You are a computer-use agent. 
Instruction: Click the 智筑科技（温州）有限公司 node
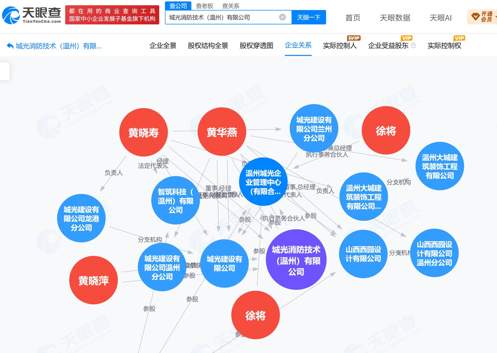pos(175,200)
